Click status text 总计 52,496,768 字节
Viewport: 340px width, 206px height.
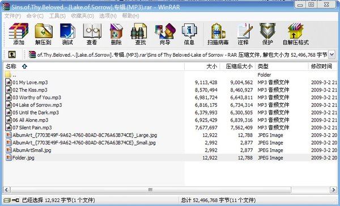pyautogui.click(x=218, y=200)
